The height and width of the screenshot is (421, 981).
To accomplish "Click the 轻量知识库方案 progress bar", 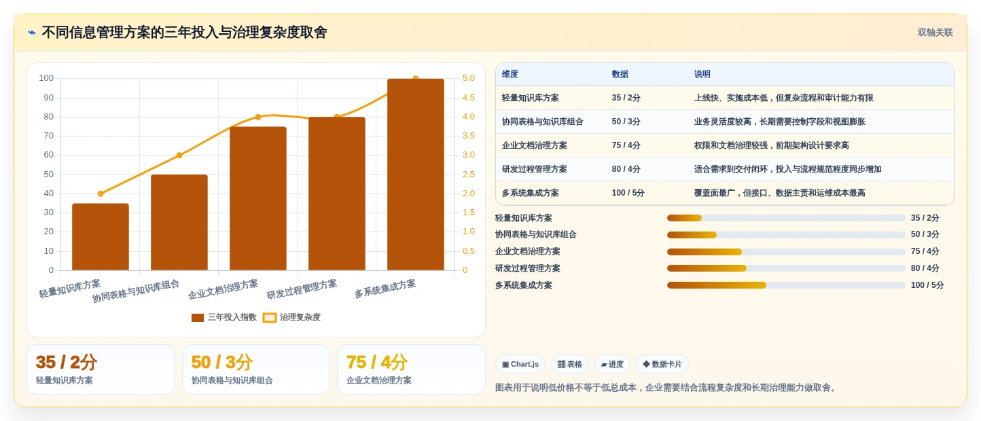I will coord(786,218).
